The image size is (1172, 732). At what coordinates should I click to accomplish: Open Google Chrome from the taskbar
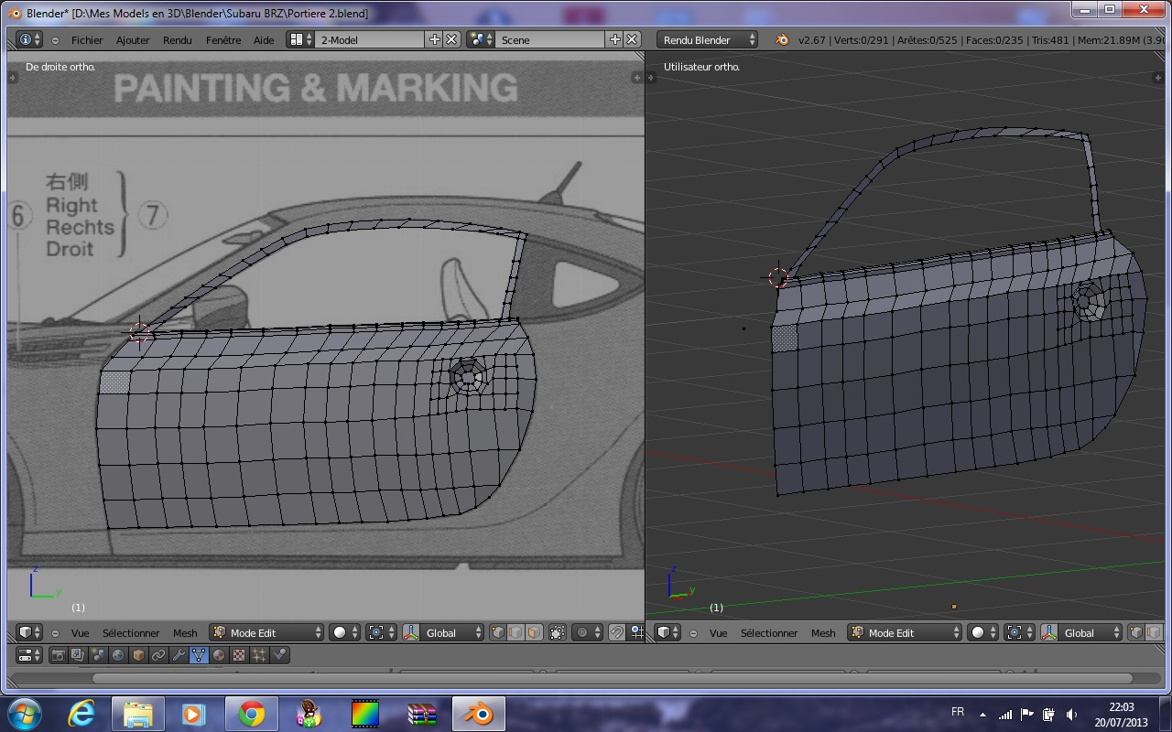point(252,714)
